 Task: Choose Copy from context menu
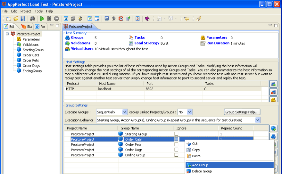tap(229, 150)
